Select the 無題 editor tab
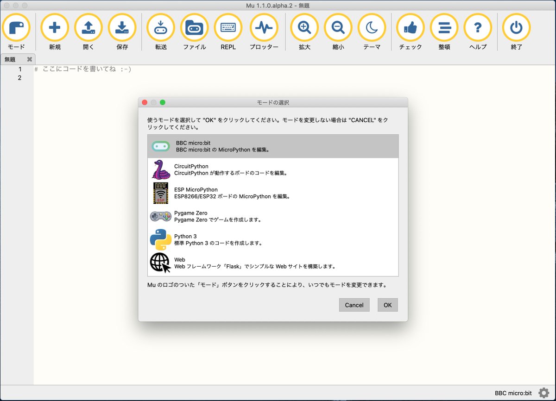556x401 pixels. pos(18,59)
